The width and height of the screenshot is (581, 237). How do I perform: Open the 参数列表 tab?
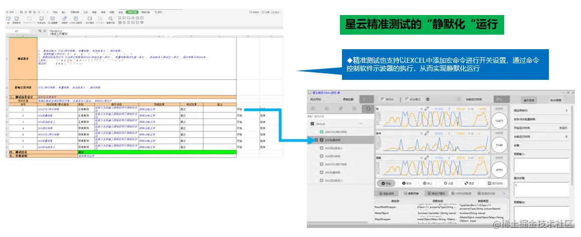[411, 194]
